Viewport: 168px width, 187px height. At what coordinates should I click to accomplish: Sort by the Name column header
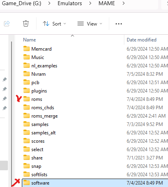29,40
